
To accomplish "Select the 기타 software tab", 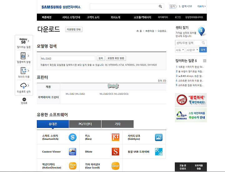I will coord(117,124).
